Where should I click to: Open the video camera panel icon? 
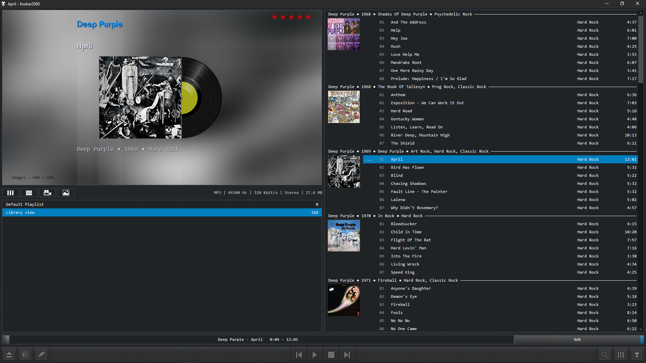tap(47, 193)
